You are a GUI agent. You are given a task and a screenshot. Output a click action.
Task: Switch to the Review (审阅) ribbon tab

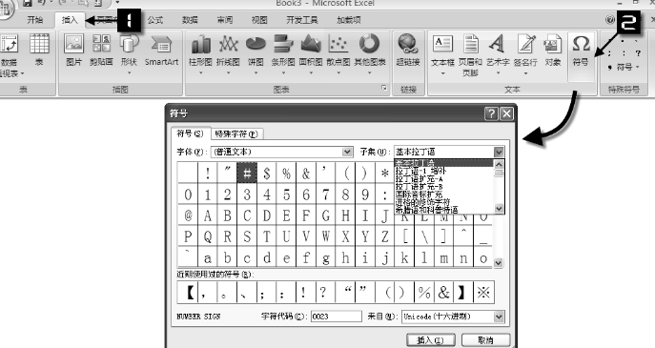coord(225,20)
